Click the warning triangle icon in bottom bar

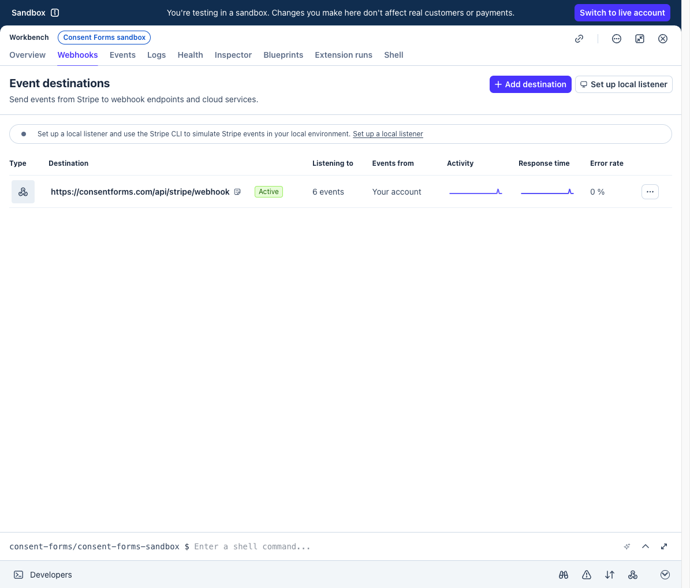(587, 575)
